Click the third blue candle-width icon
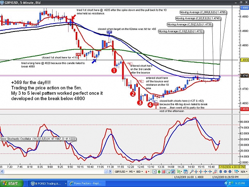The height and width of the screenshot is (187, 249). click(x=230, y=171)
